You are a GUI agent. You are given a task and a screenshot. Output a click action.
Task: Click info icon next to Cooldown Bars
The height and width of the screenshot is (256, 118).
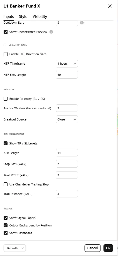pyautogui.click(x=82, y=23)
